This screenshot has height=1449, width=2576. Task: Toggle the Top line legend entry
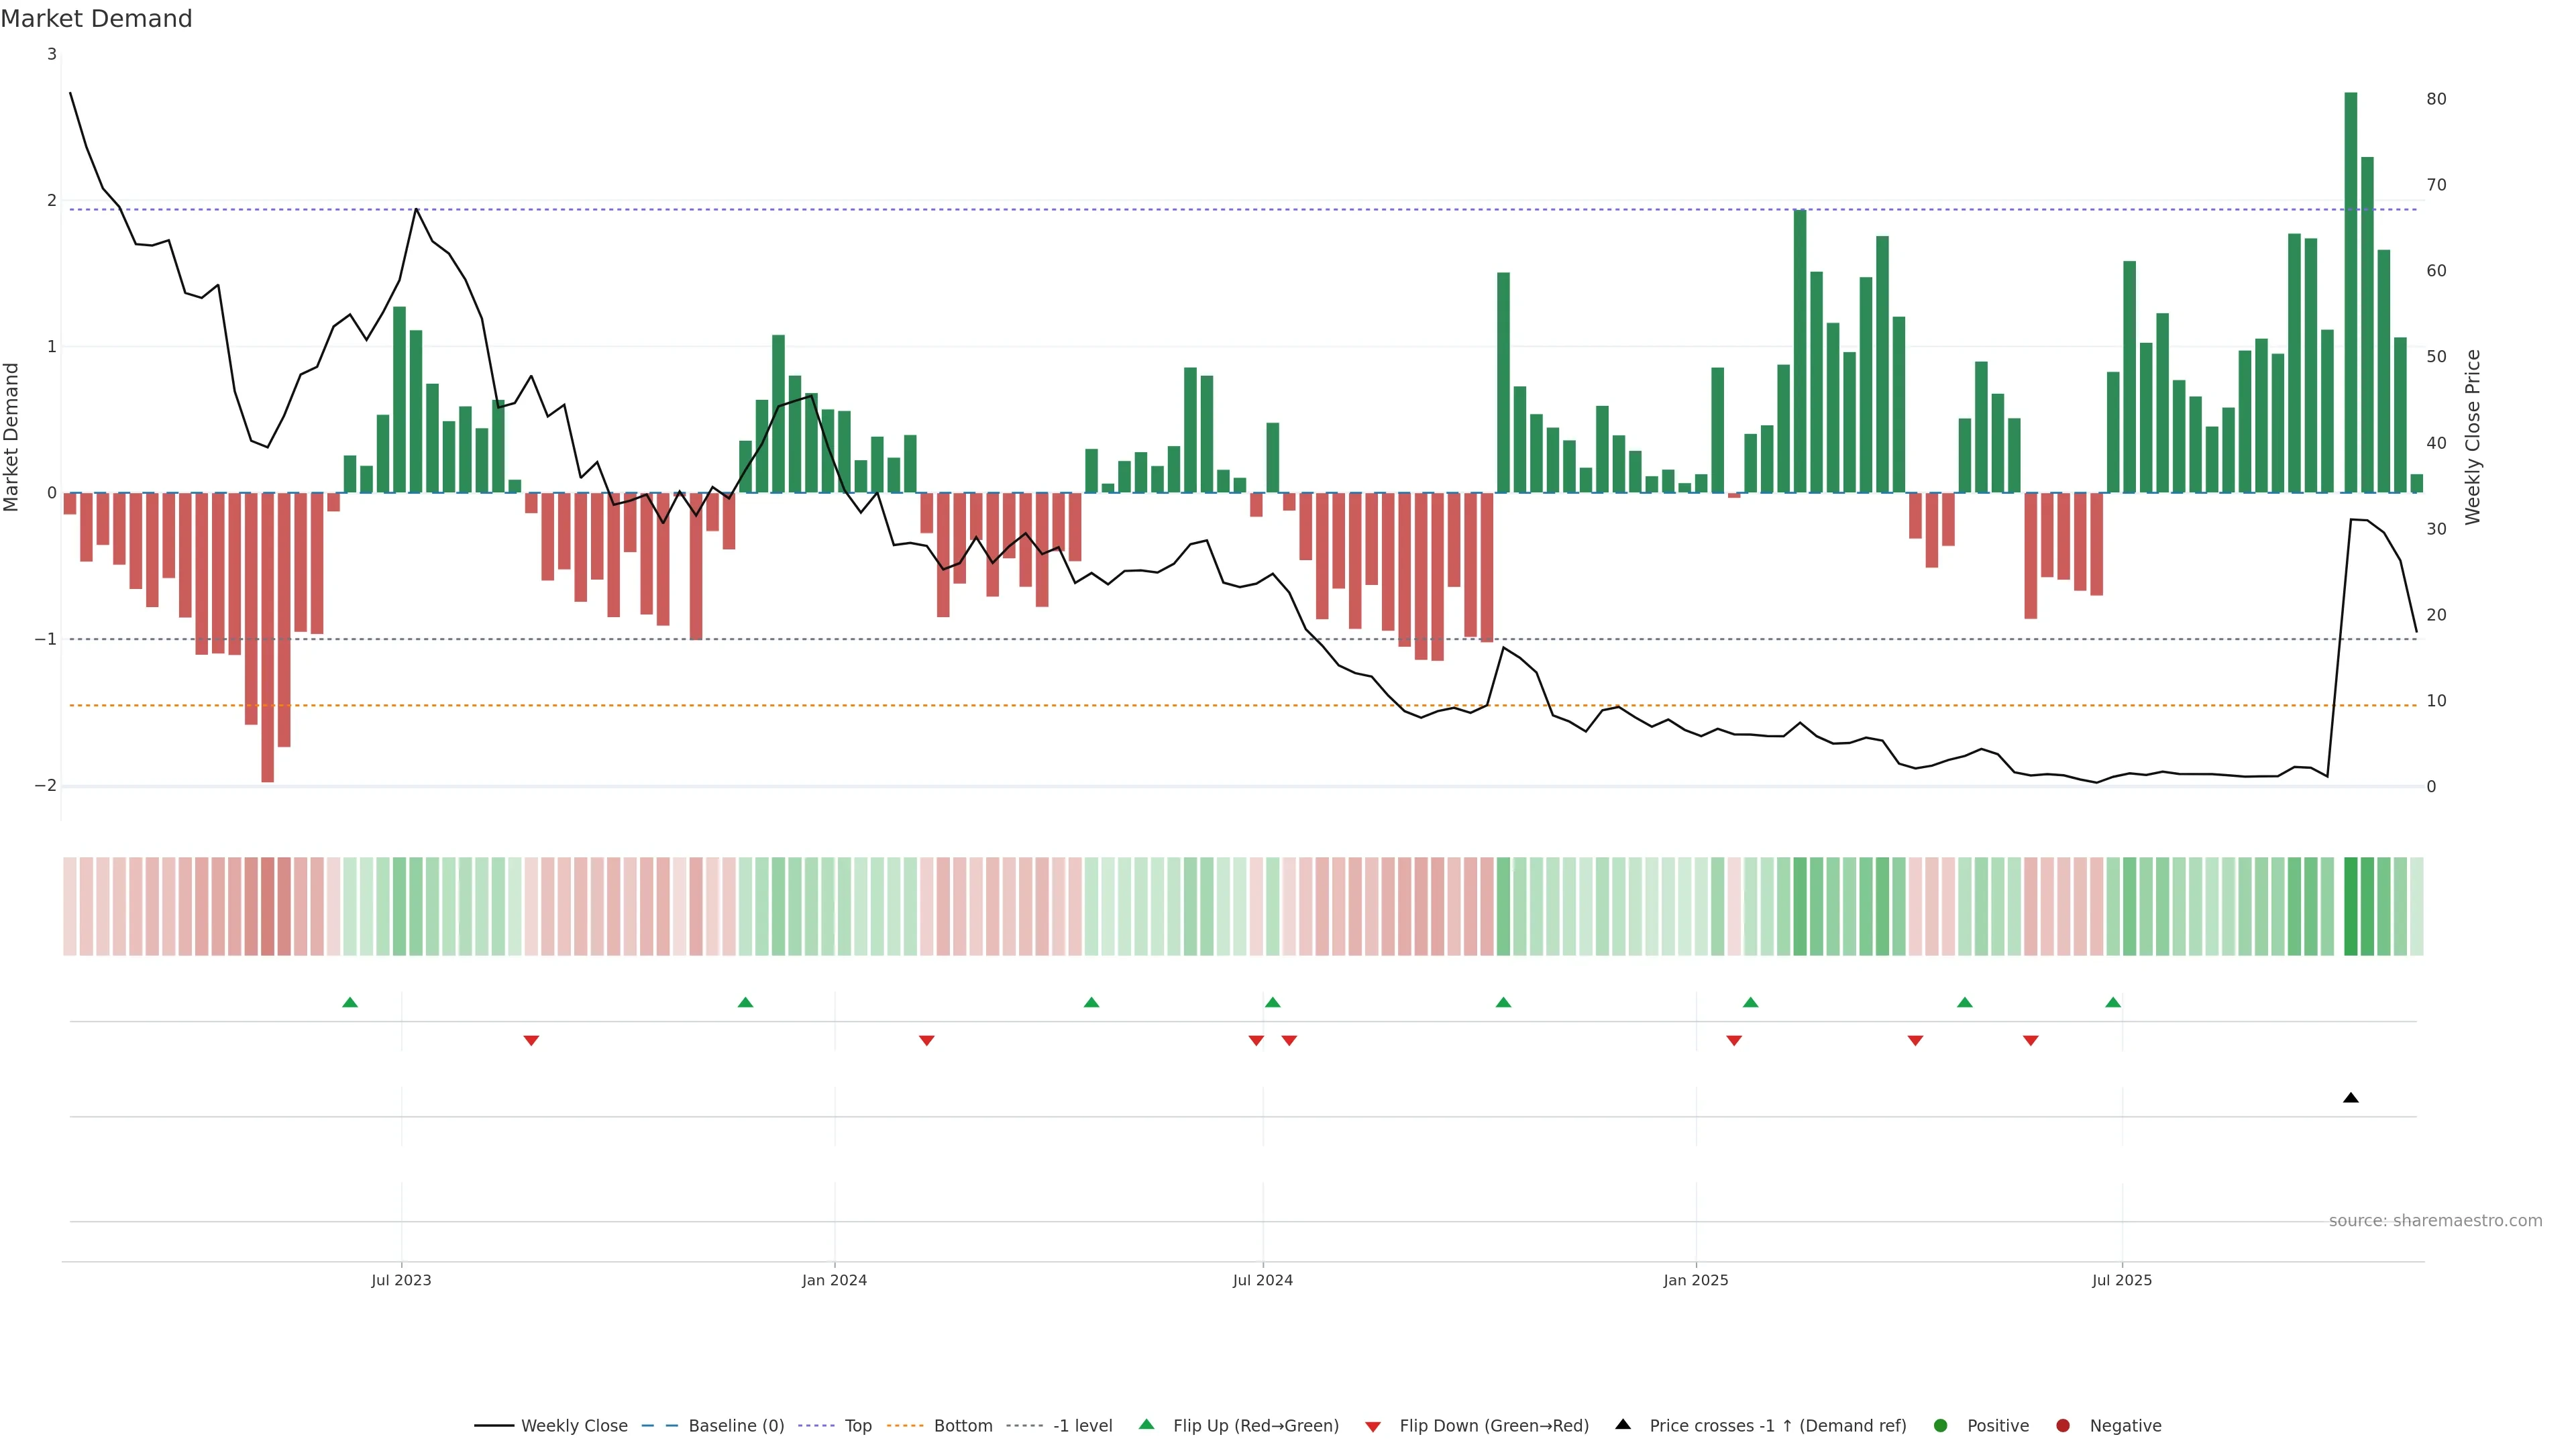point(857,1426)
